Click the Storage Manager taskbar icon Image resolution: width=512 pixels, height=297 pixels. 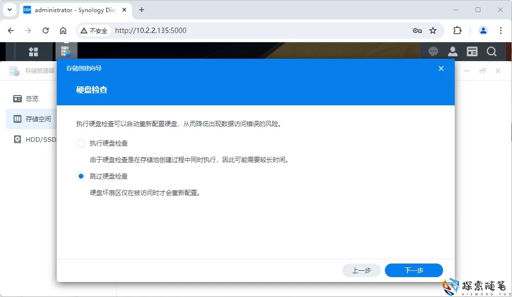(66, 51)
